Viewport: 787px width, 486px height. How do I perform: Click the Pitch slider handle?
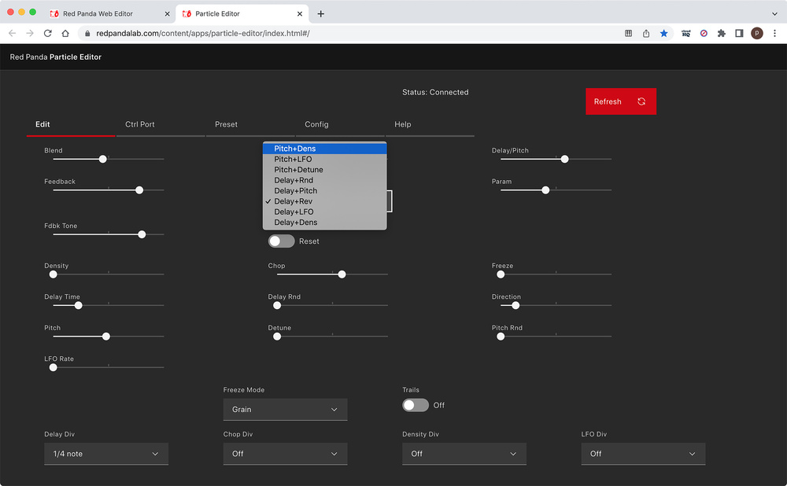tap(106, 337)
